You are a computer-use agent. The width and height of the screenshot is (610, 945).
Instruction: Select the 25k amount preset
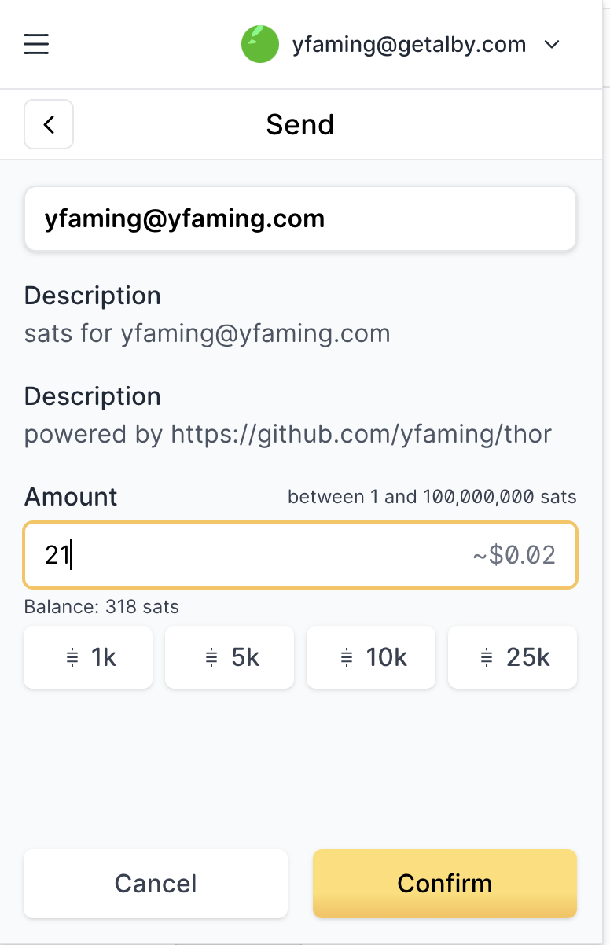click(x=513, y=657)
